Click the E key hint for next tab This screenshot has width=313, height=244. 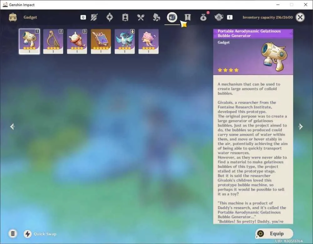pyautogui.click(x=230, y=17)
